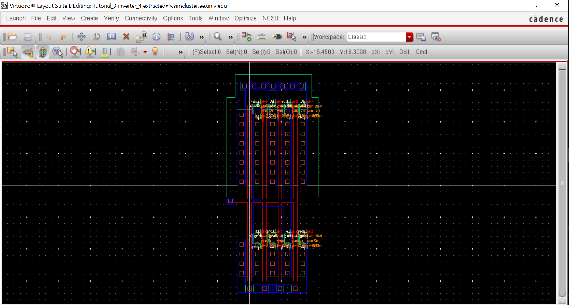569x305 pixels.
Task: Select the Move tool icon
Action: pos(82,37)
